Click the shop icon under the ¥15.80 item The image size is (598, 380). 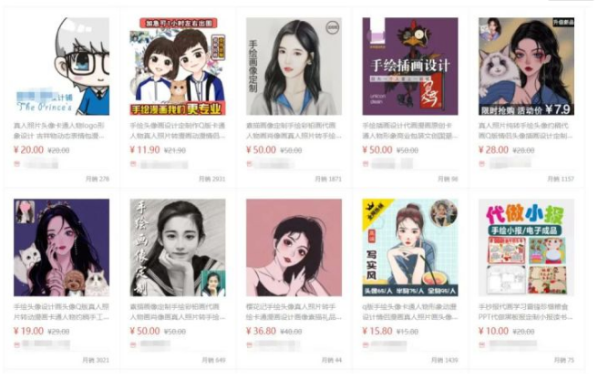[366, 345]
